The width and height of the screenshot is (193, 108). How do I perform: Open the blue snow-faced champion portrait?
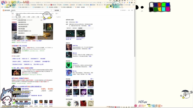pyautogui.click(x=69, y=73)
